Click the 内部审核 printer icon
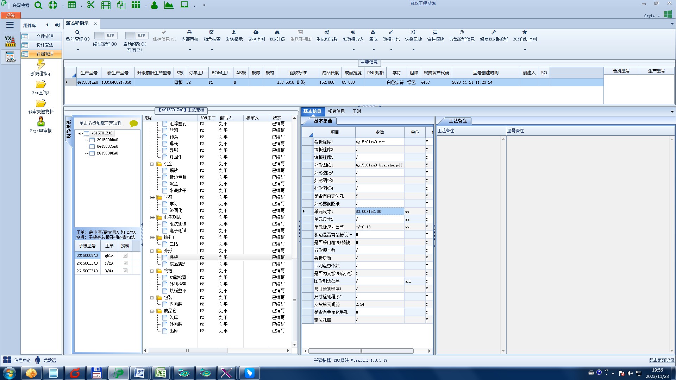This screenshot has height=380, width=676. coord(189,32)
